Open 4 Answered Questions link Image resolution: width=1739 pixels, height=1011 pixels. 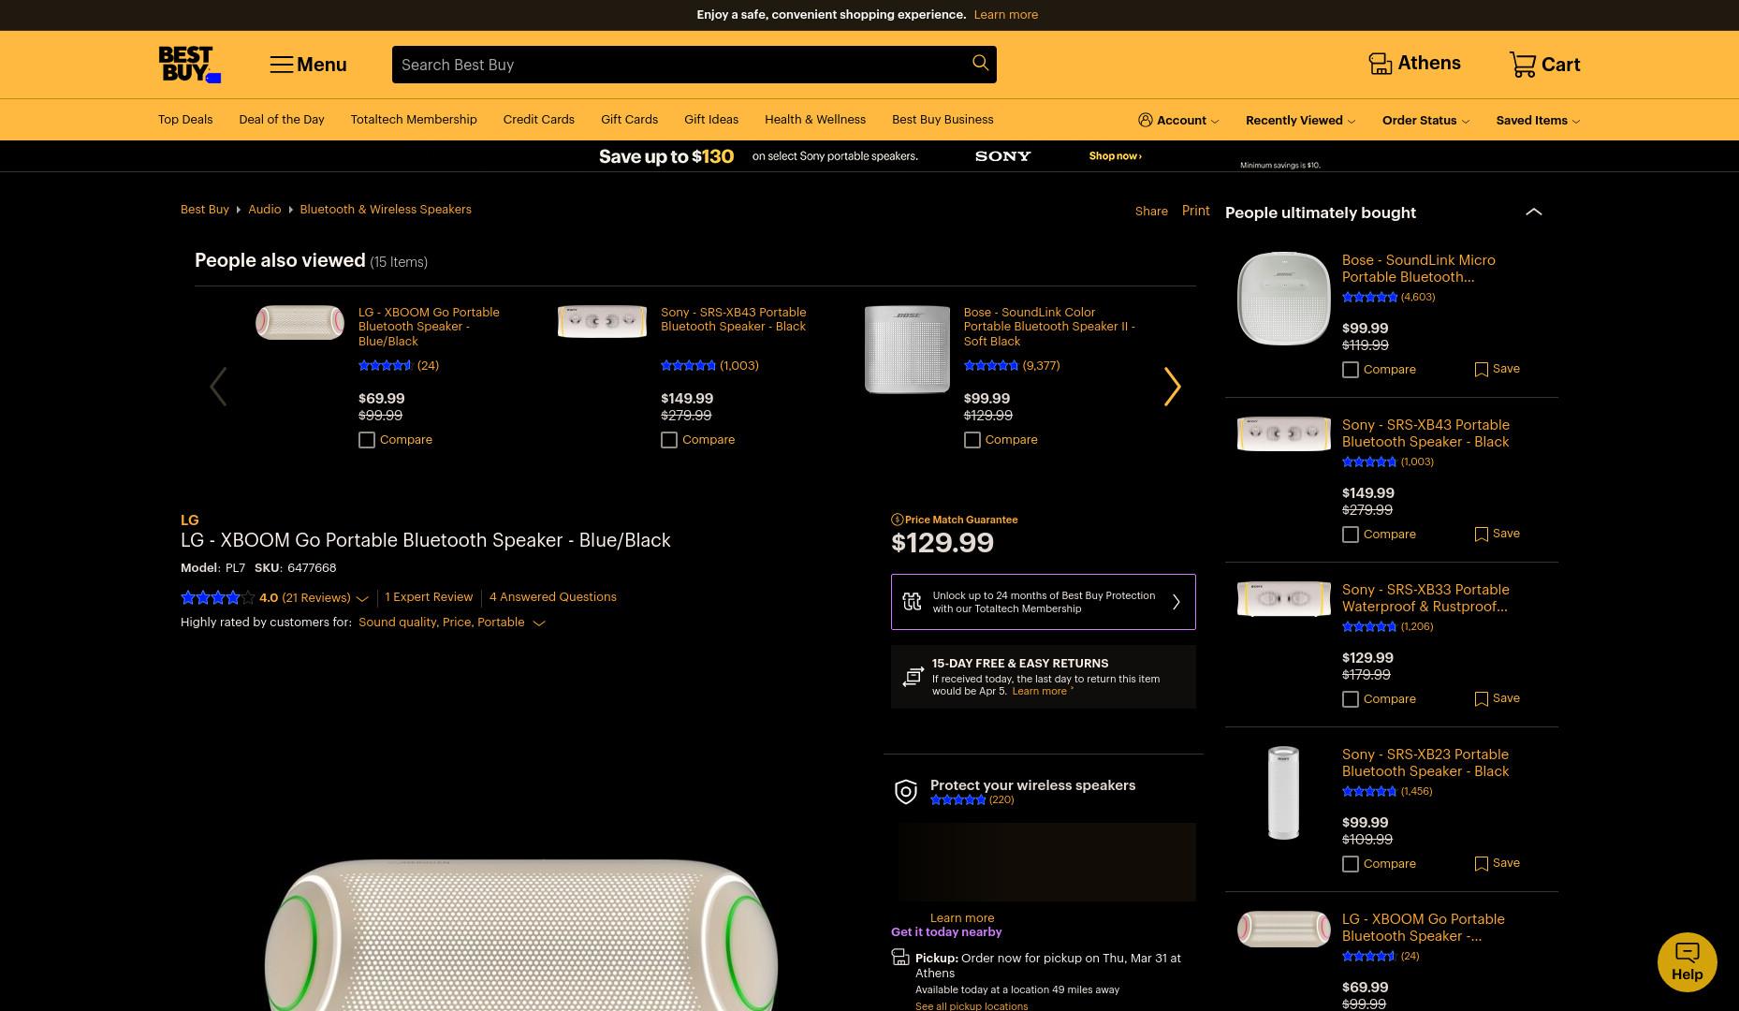click(552, 597)
